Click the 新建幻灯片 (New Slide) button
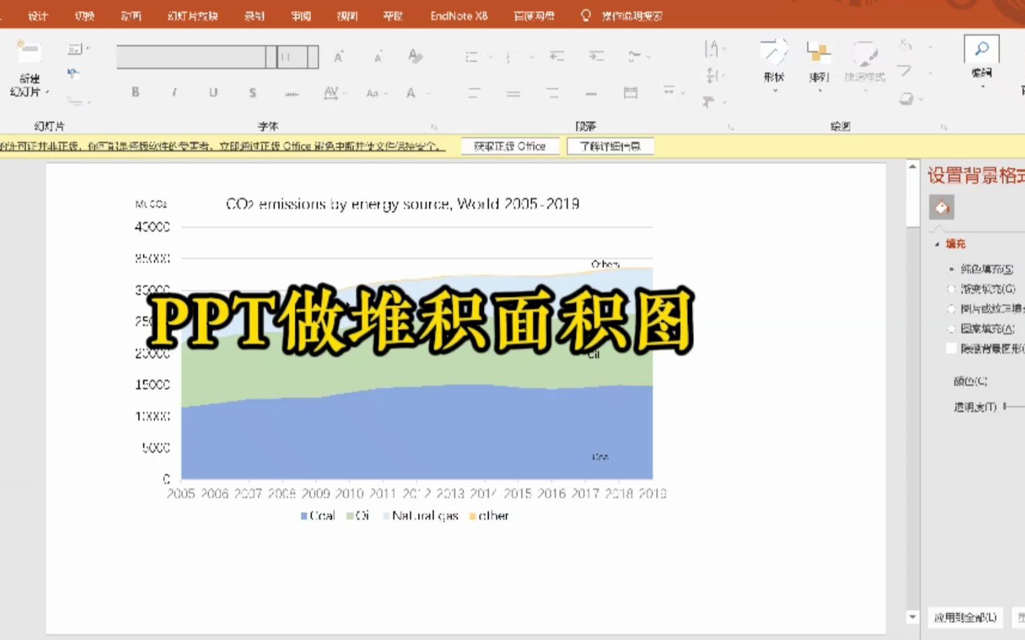 click(30, 69)
